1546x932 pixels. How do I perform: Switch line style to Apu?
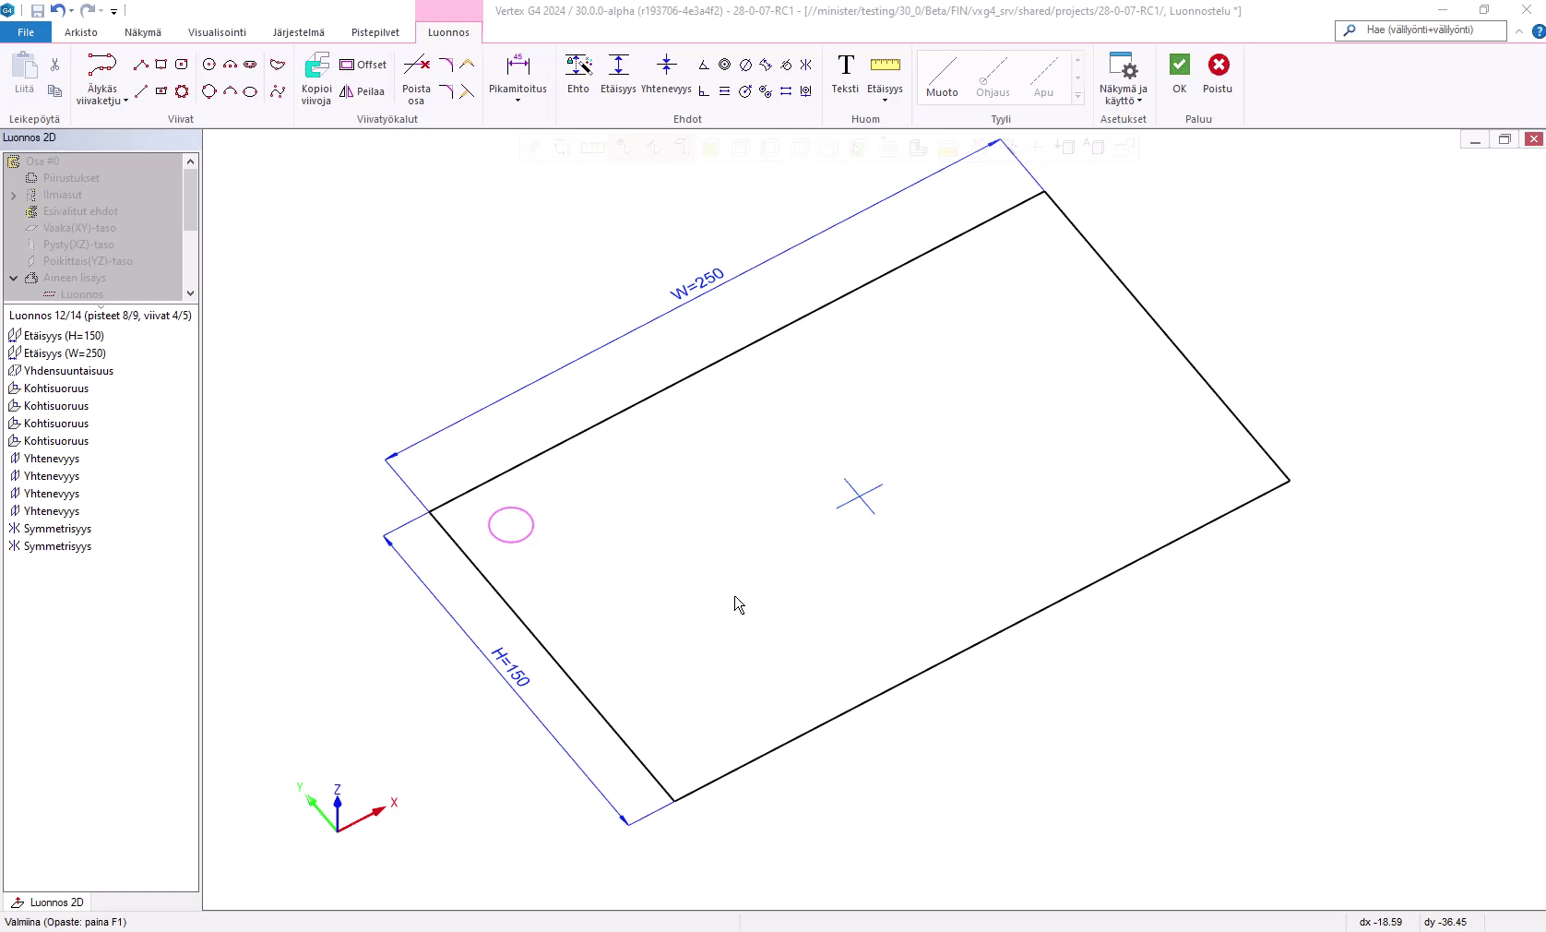pos(1043,76)
